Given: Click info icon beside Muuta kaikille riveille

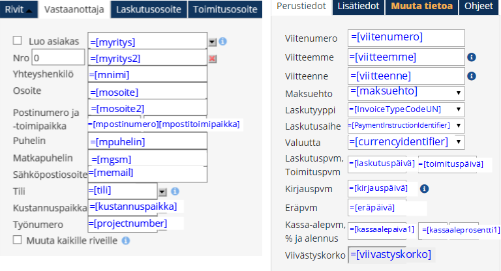Looking at the screenshot, I should (x=125, y=240).
